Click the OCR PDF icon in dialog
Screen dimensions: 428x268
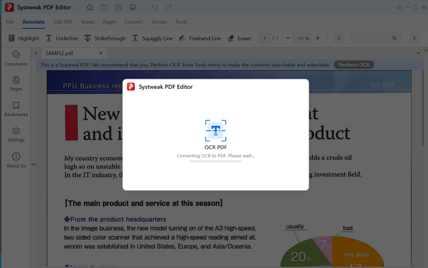[216, 131]
